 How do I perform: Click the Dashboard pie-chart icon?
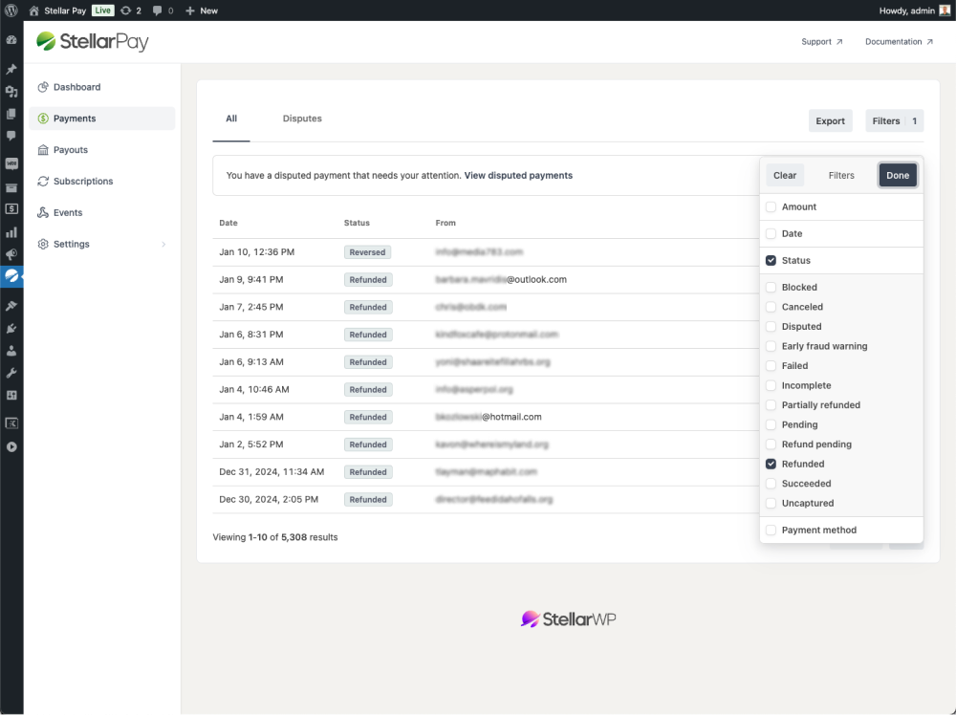coord(43,87)
